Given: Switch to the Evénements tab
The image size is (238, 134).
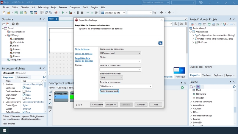Looking at the screenshot, I should click(x=22, y=77).
